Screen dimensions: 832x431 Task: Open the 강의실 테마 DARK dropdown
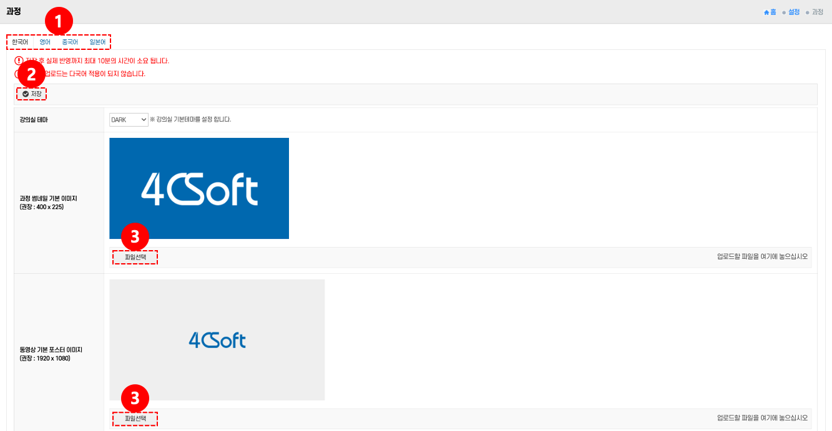click(x=129, y=120)
